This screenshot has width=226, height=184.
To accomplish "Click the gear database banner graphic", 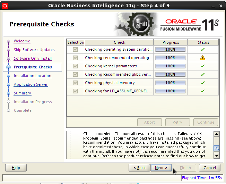I will [x=136, y=24].
